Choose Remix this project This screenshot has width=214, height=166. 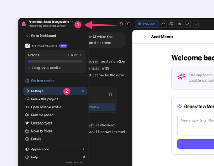tap(55, 99)
